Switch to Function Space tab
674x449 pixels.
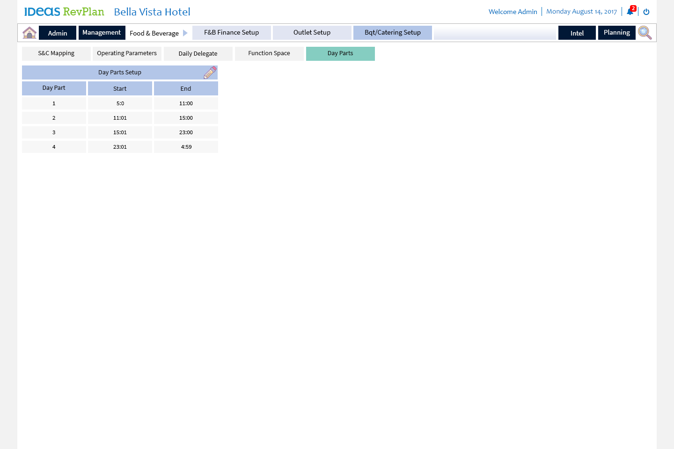coord(269,53)
